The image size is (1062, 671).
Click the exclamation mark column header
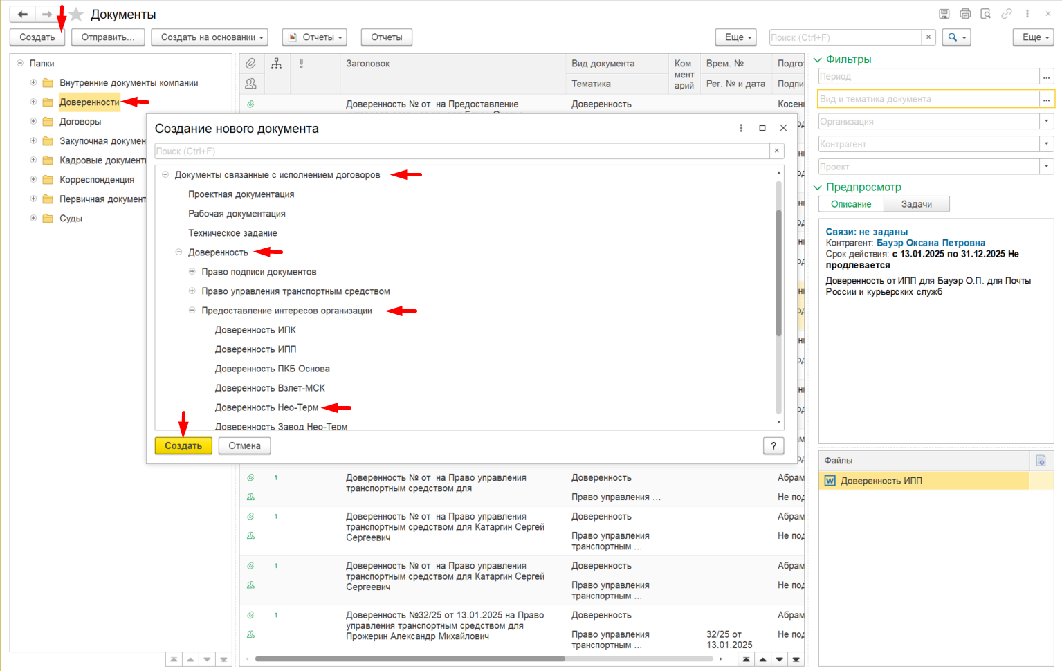[x=302, y=64]
